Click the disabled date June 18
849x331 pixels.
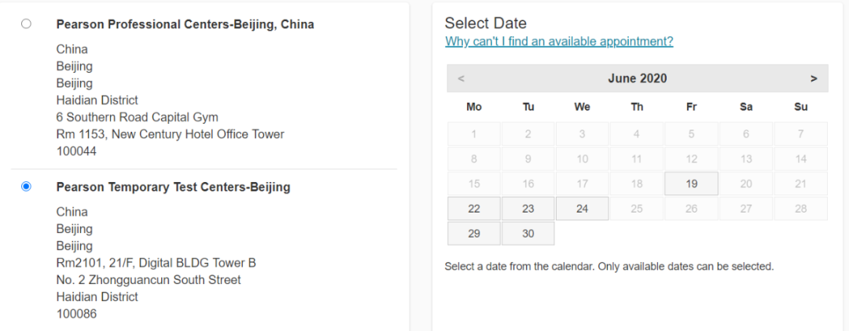[x=637, y=184]
